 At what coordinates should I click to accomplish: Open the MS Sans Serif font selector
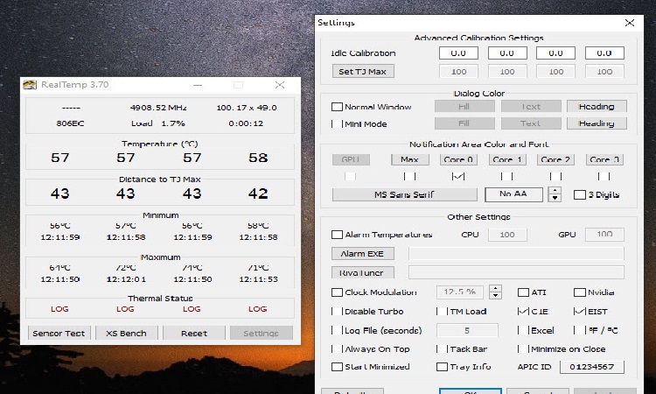click(x=405, y=194)
